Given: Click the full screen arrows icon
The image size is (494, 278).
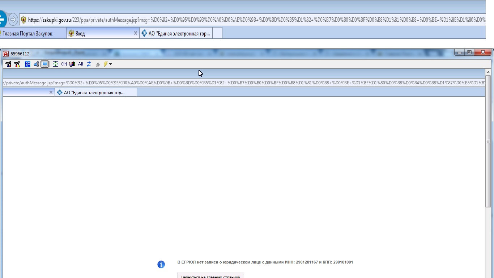Looking at the screenshot, I should (55, 64).
